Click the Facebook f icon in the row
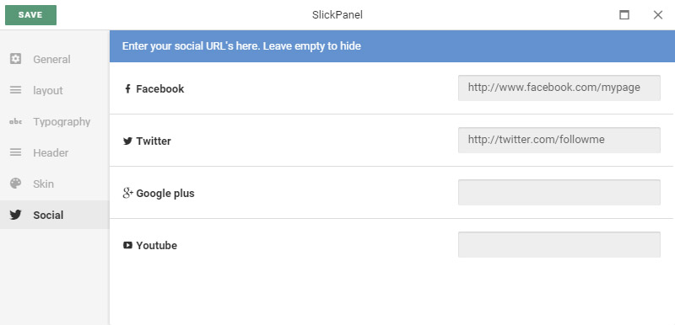Image resolution: width=675 pixels, height=325 pixels. pyautogui.click(x=127, y=89)
